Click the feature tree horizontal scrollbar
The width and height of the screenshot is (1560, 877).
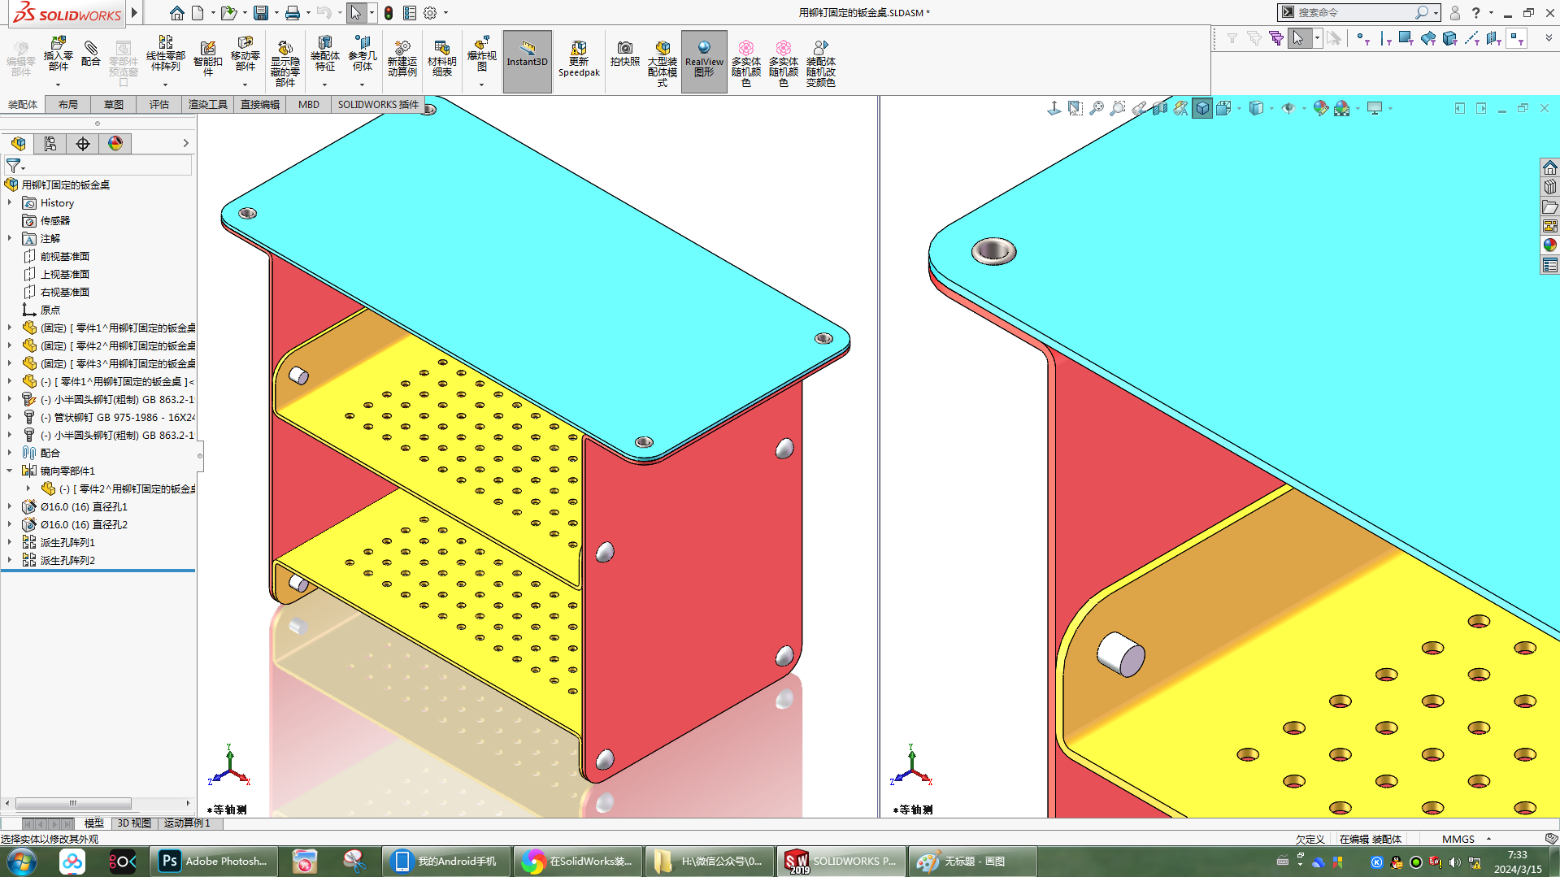point(73,803)
